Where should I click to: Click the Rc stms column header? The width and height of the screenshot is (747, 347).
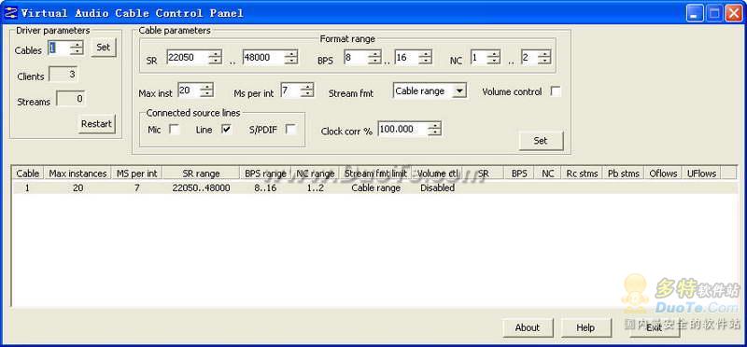pos(582,173)
